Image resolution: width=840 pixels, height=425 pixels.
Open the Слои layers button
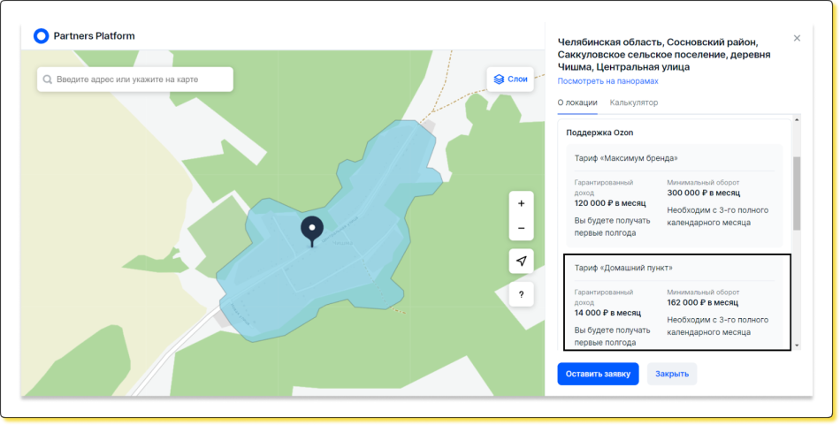(510, 80)
